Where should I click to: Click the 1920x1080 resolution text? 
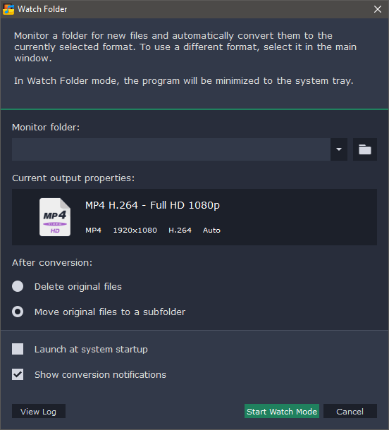135,230
